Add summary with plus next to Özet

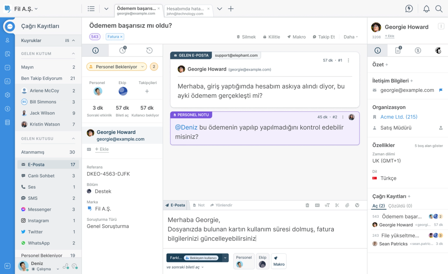pos(387,65)
